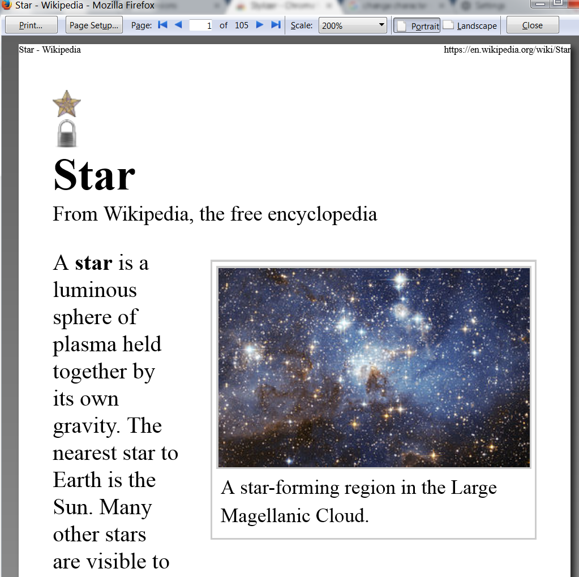Screen dimensions: 579x577
Task: Click the Firefox logo in title bar
Action: click(x=7, y=5)
